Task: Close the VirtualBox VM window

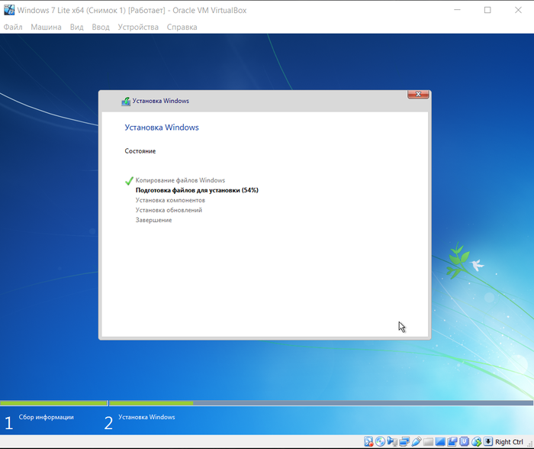Action: (518, 10)
